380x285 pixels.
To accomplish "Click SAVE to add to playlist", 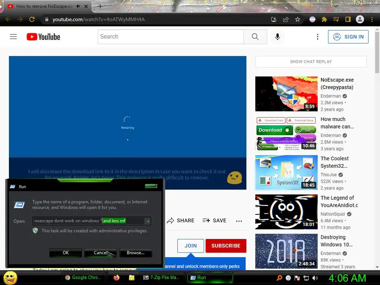I will [214, 220].
